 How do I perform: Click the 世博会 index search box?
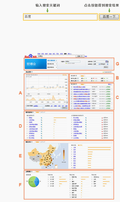[56, 56]
